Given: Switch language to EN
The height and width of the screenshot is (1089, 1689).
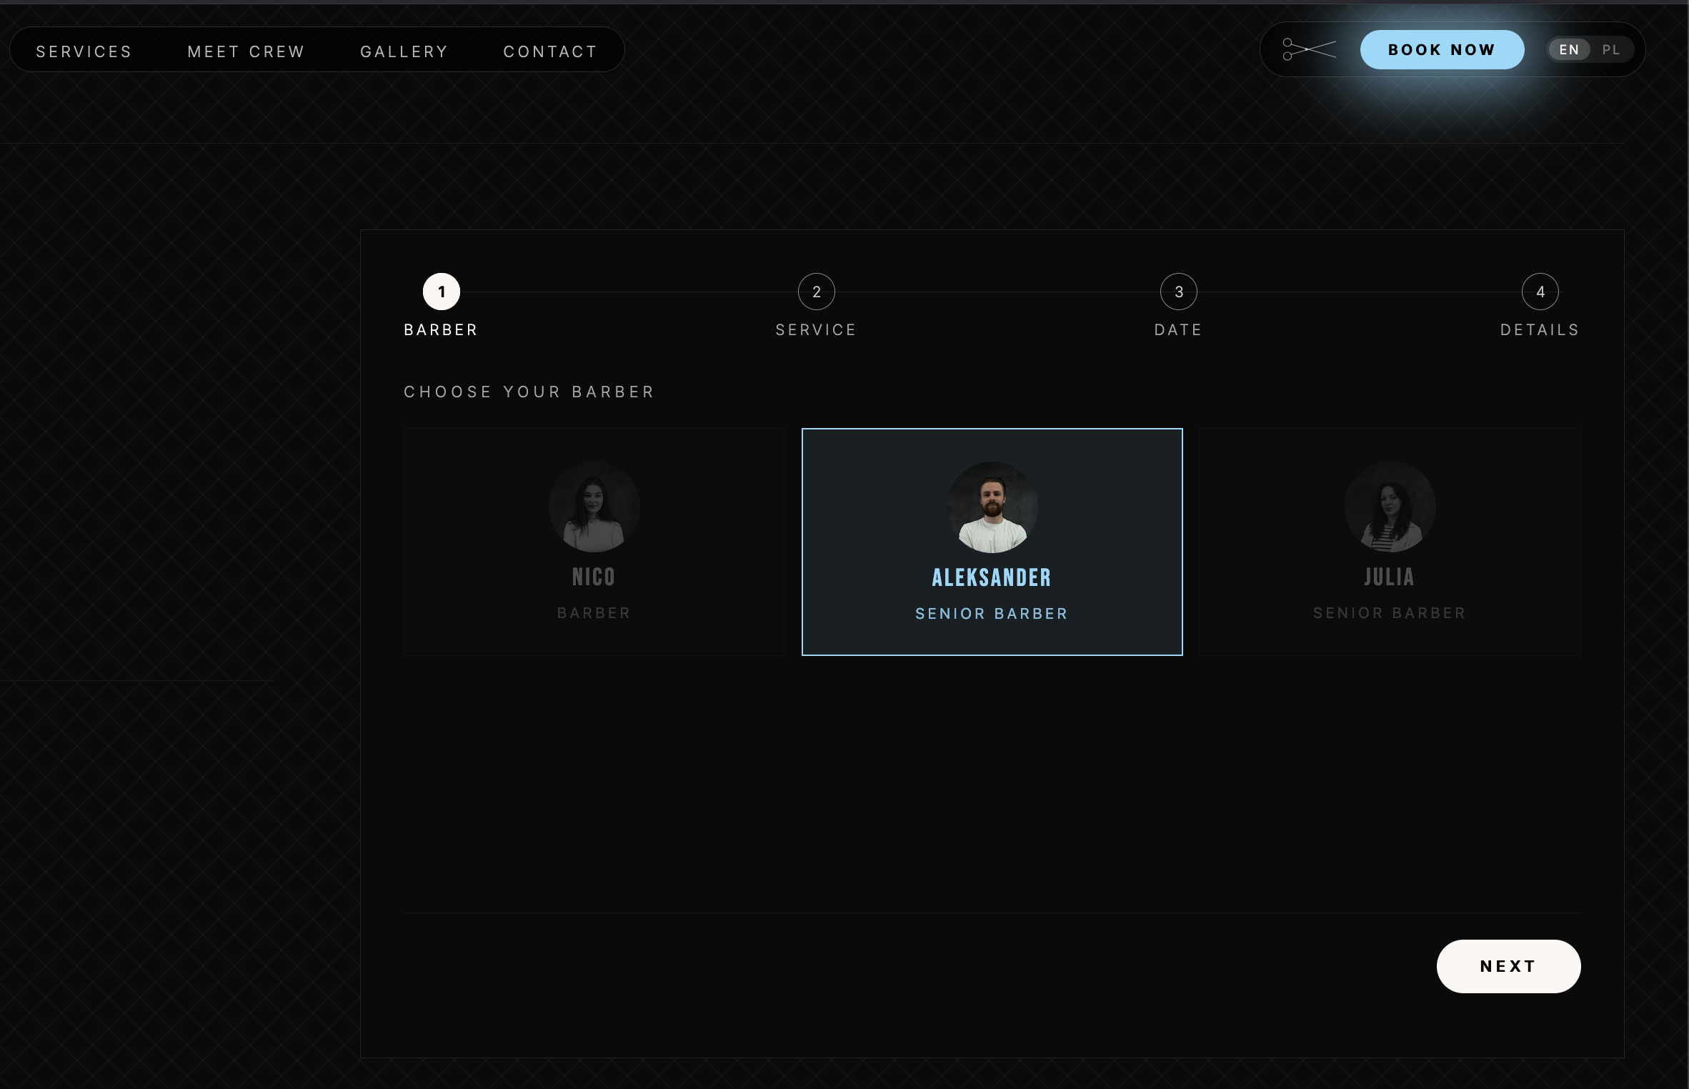Looking at the screenshot, I should point(1569,50).
